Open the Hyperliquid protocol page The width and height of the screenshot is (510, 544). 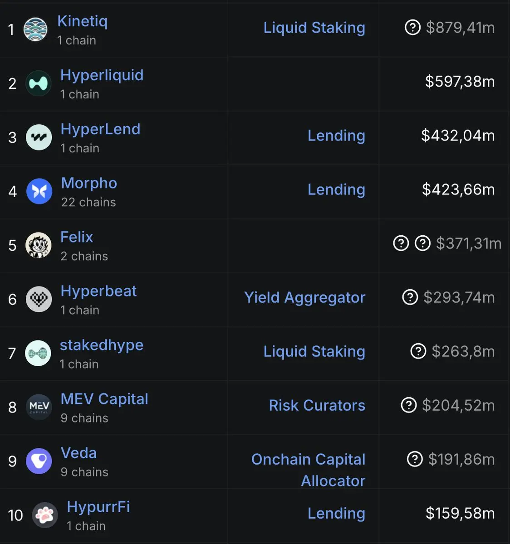pos(102,75)
